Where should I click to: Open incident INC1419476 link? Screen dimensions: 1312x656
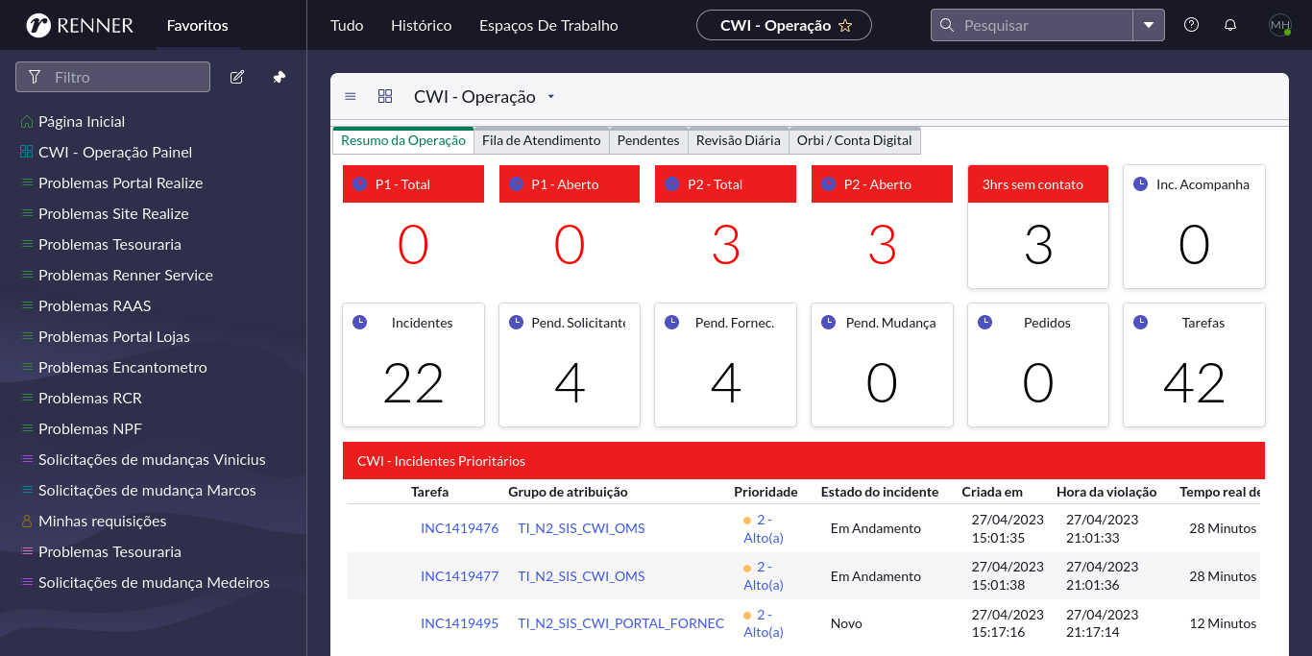click(x=459, y=528)
